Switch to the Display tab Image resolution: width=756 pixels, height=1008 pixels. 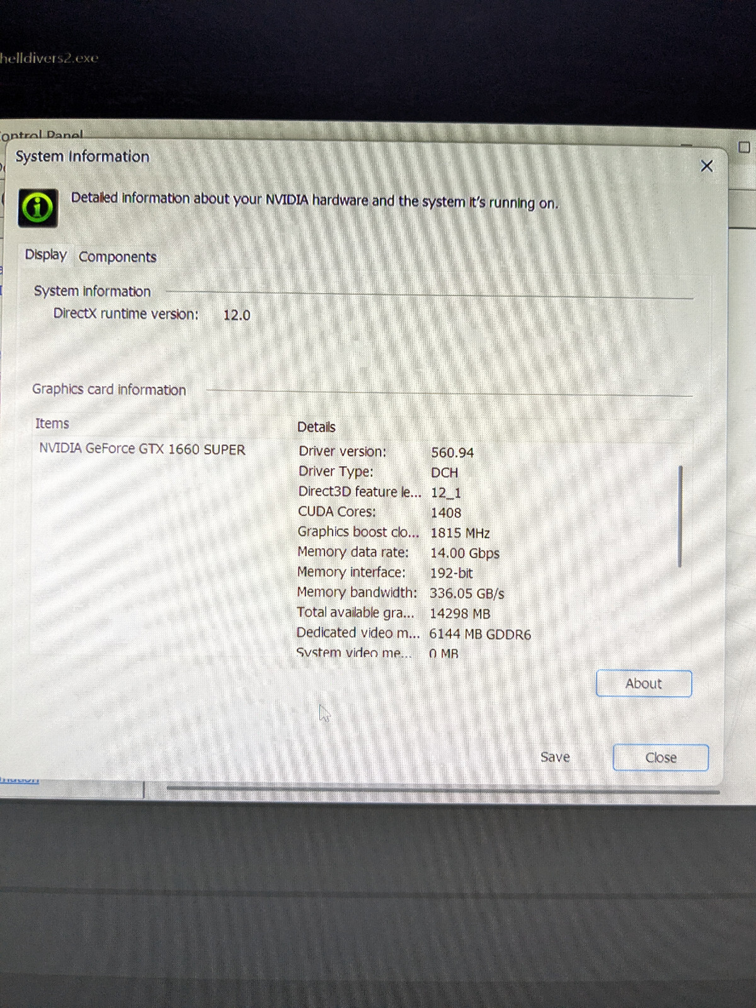[45, 255]
